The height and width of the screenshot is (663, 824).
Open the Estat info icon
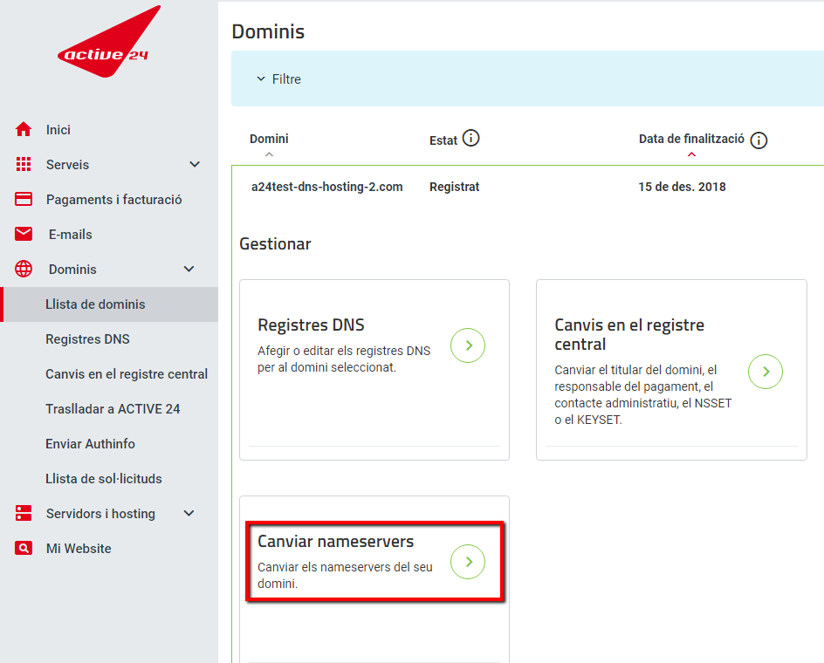coord(470,138)
